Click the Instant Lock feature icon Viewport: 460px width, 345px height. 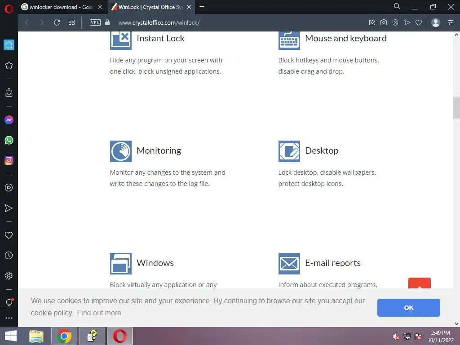(120, 40)
